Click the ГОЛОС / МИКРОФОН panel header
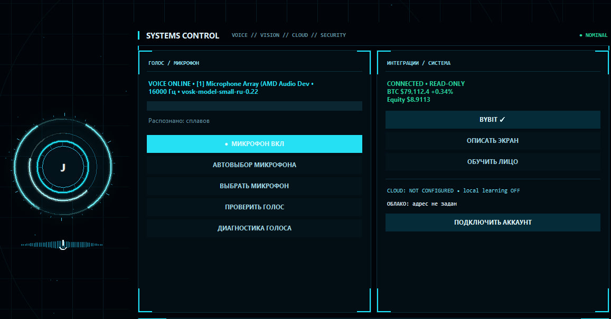This screenshot has width=611, height=319. (174, 63)
